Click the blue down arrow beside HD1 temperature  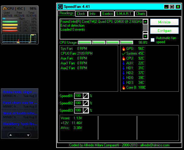(124, 68)
